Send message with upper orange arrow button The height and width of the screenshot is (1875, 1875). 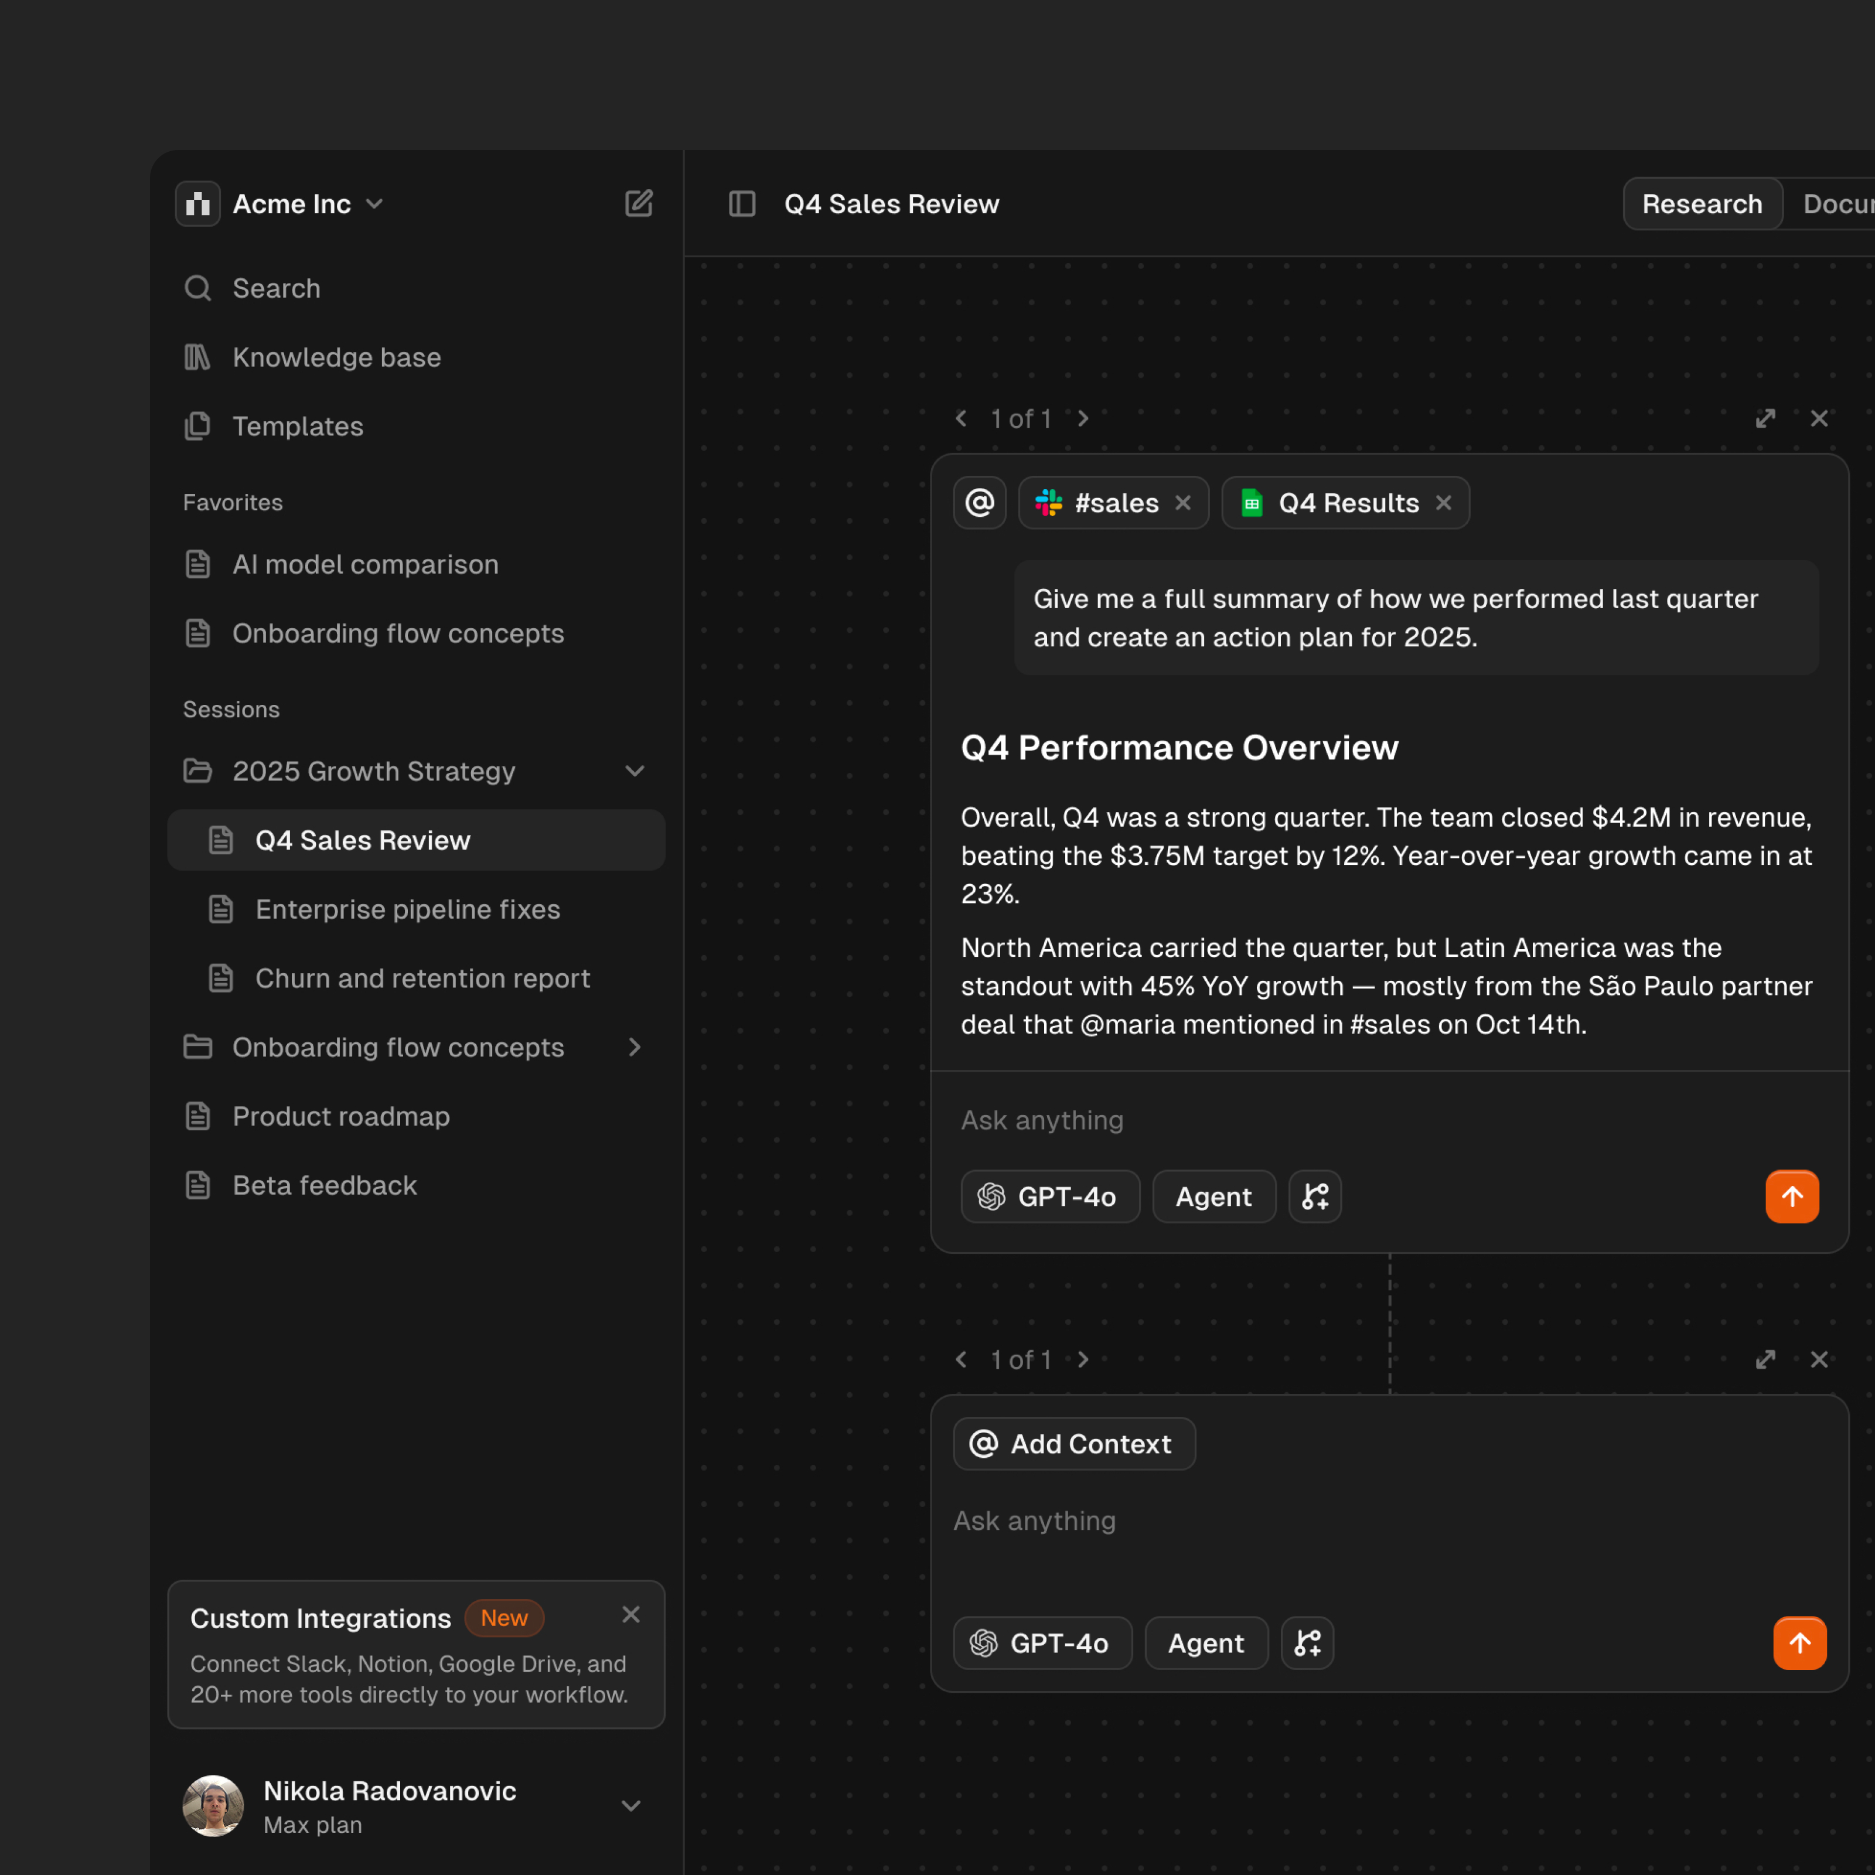coord(1792,1196)
